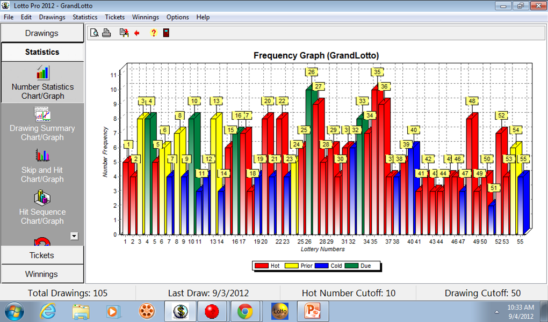The image size is (548, 322).
Task: Click the Frequency Graph (GrandLotto) title
Action: click(x=316, y=55)
